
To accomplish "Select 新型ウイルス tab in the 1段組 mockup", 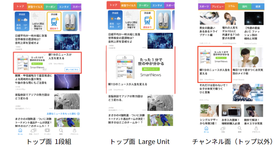I will tap(35, 6).
